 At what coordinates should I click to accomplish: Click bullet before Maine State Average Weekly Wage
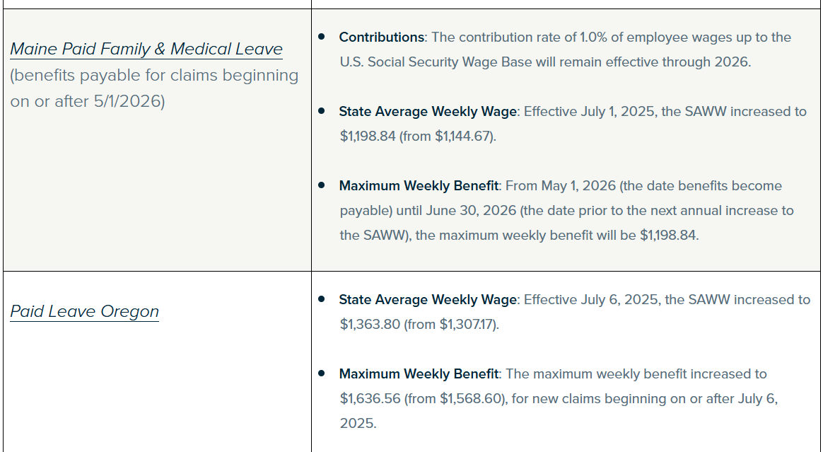click(x=322, y=110)
